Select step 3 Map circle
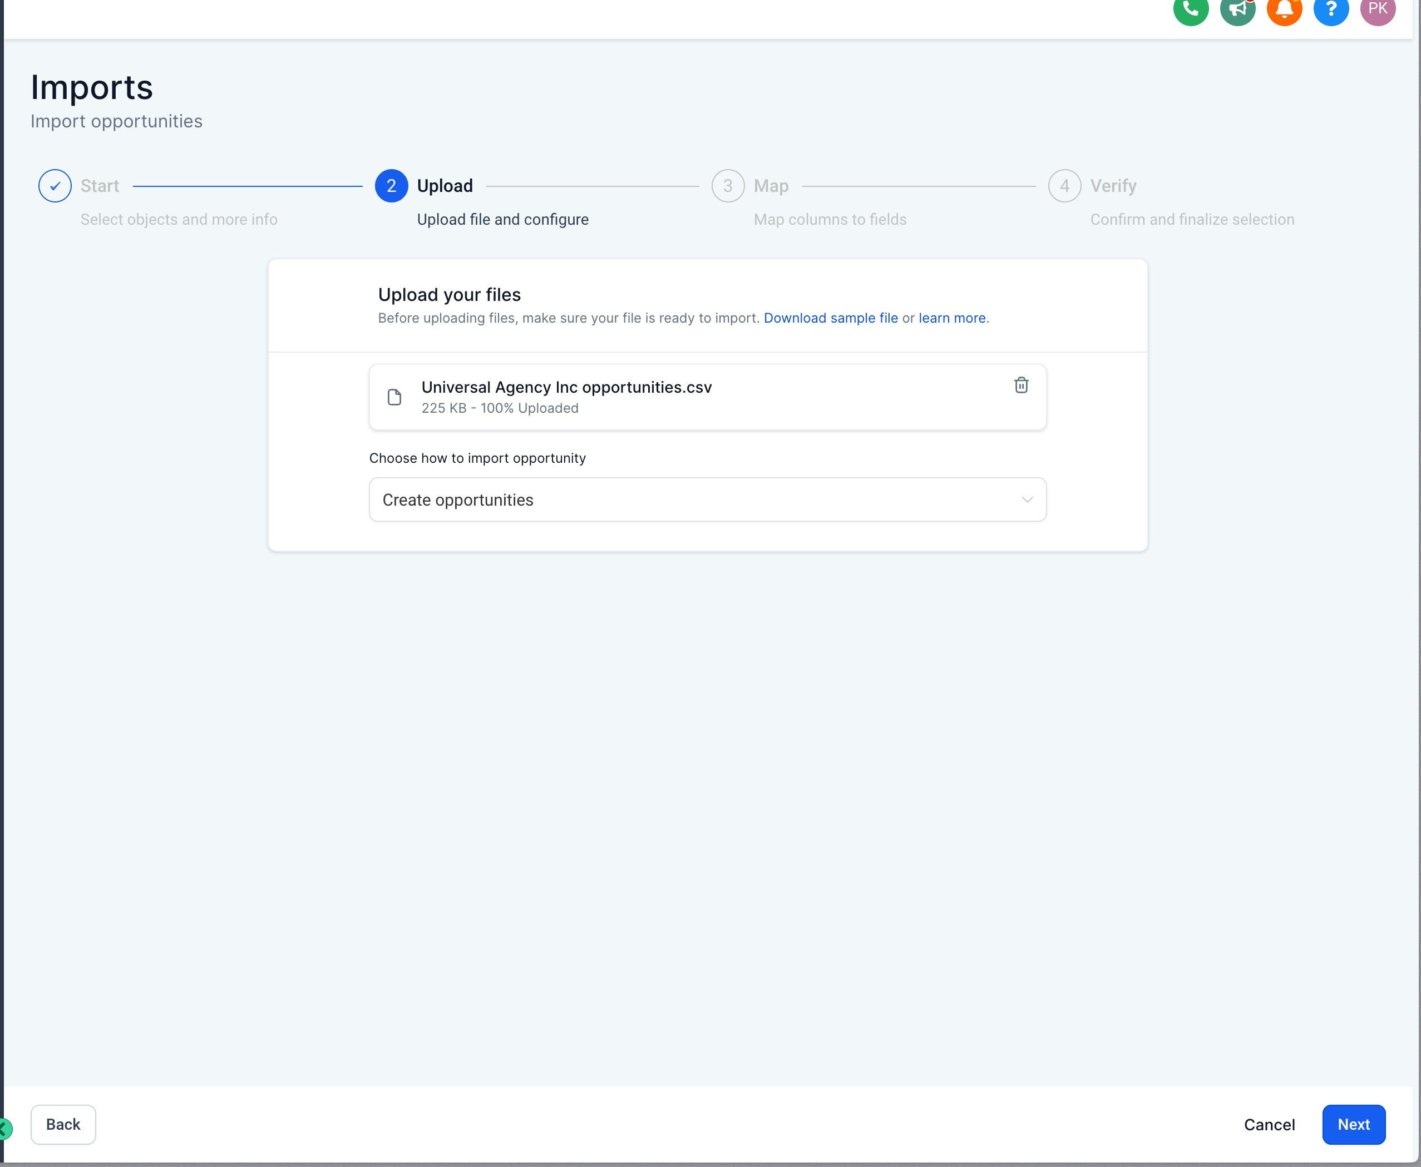The height and width of the screenshot is (1167, 1421). coord(728,186)
